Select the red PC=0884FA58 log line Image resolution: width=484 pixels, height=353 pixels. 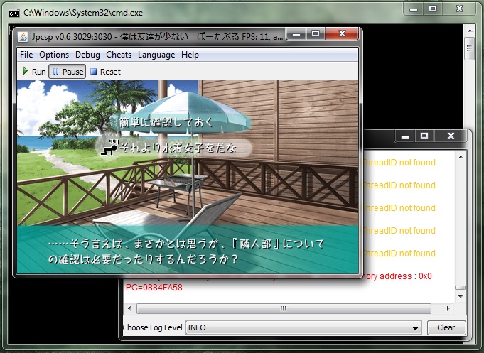[x=154, y=287]
